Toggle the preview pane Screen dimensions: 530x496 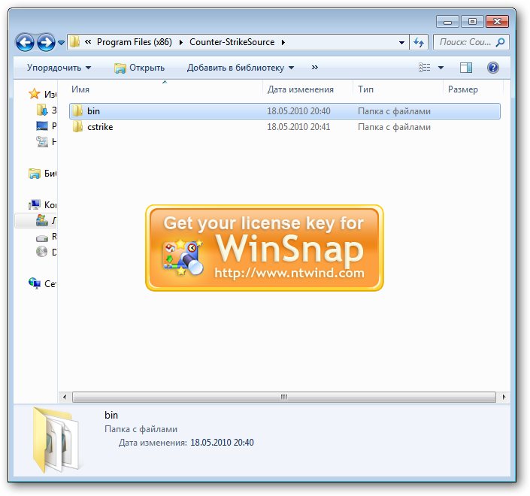(x=466, y=68)
